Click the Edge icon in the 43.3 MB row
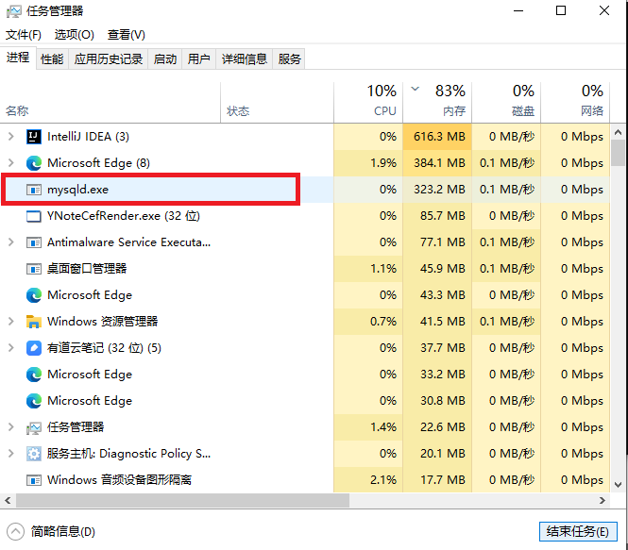Screen dimensions: 628x550 [34, 295]
